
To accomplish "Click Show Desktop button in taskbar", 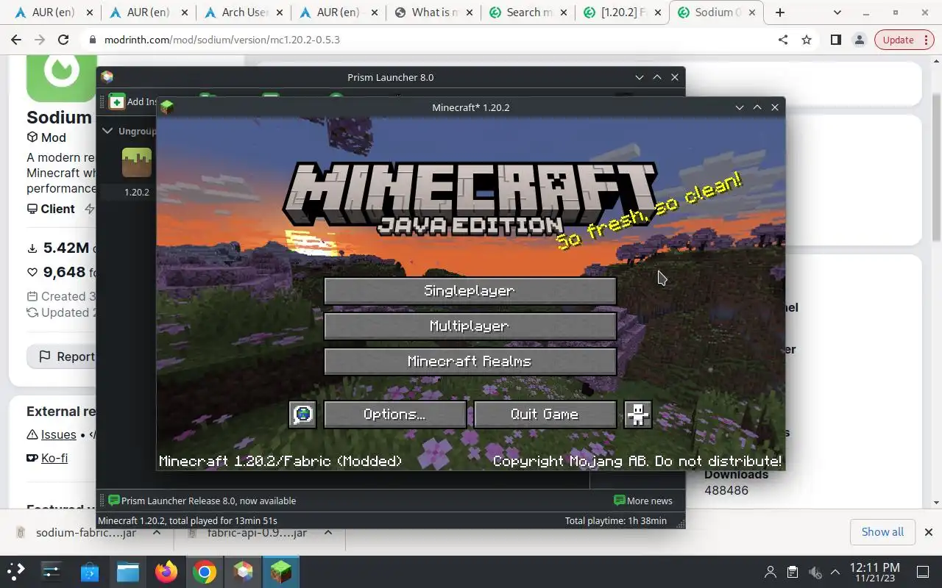I will [x=923, y=572].
